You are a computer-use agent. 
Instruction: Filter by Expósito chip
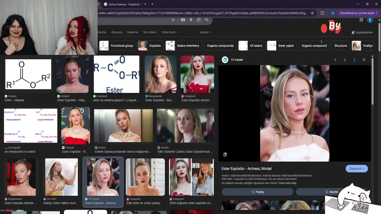151,46
